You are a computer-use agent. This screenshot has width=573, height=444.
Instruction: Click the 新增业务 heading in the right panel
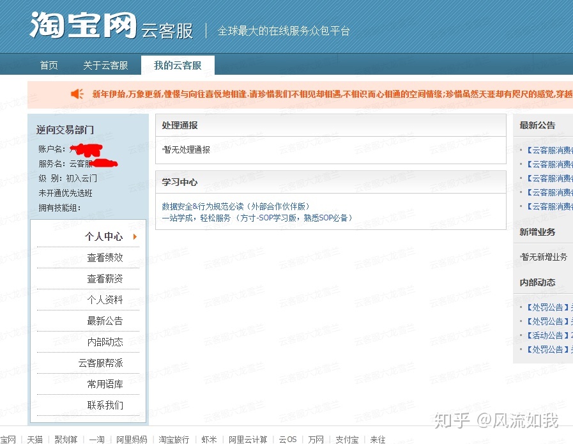(538, 232)
